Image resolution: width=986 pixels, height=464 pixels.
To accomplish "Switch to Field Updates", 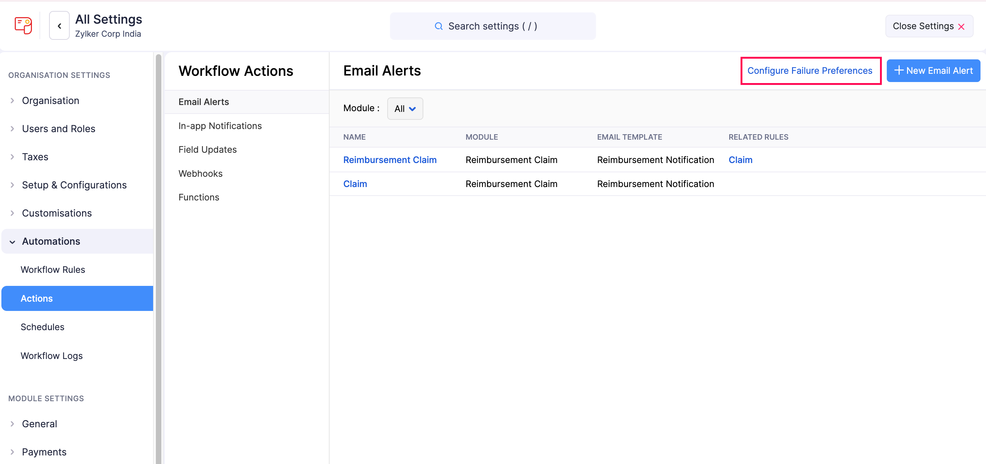I will pos(207,150).
